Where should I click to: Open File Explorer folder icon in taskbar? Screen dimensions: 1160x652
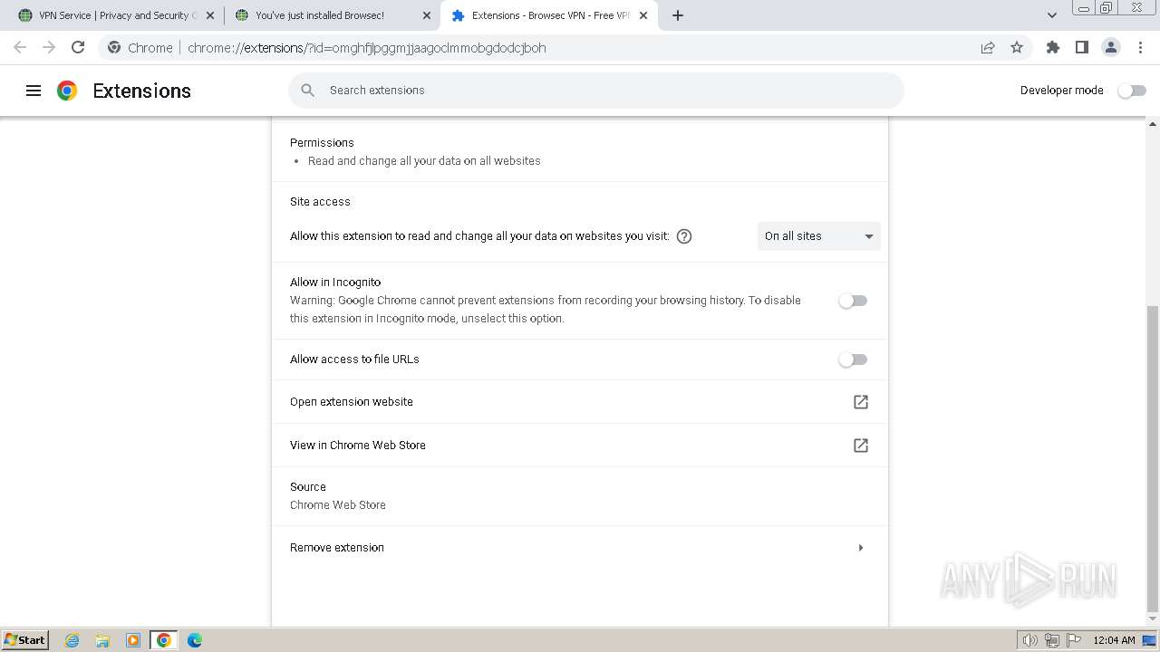(102, 640)
